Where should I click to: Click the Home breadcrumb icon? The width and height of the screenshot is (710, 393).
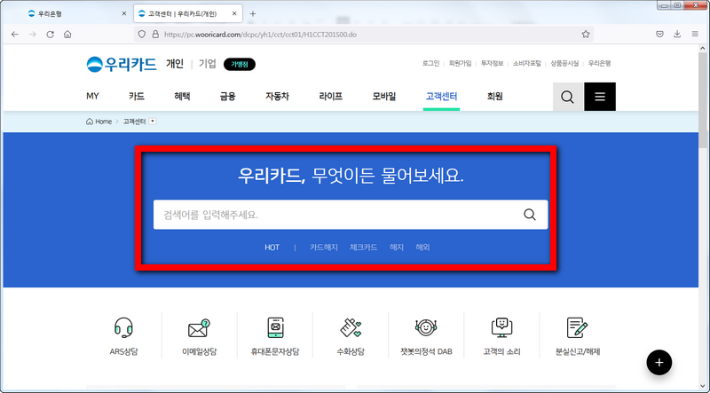pos(90,122)
